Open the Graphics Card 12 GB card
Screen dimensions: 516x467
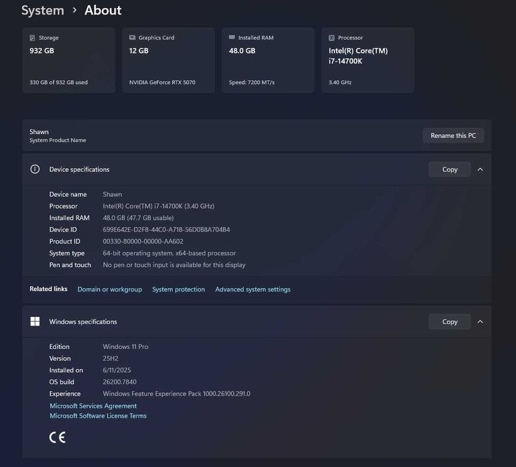tap(168, 60)
